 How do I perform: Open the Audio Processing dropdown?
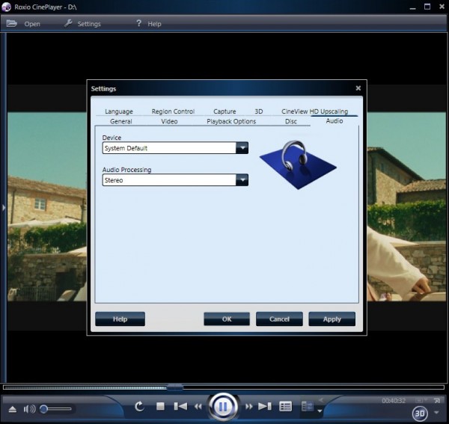click(x=242, y=180)
